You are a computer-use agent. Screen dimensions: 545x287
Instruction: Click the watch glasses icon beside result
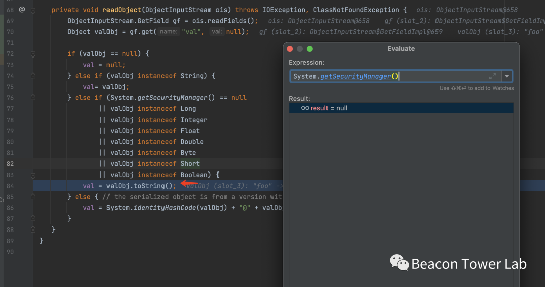pos(305,108)
